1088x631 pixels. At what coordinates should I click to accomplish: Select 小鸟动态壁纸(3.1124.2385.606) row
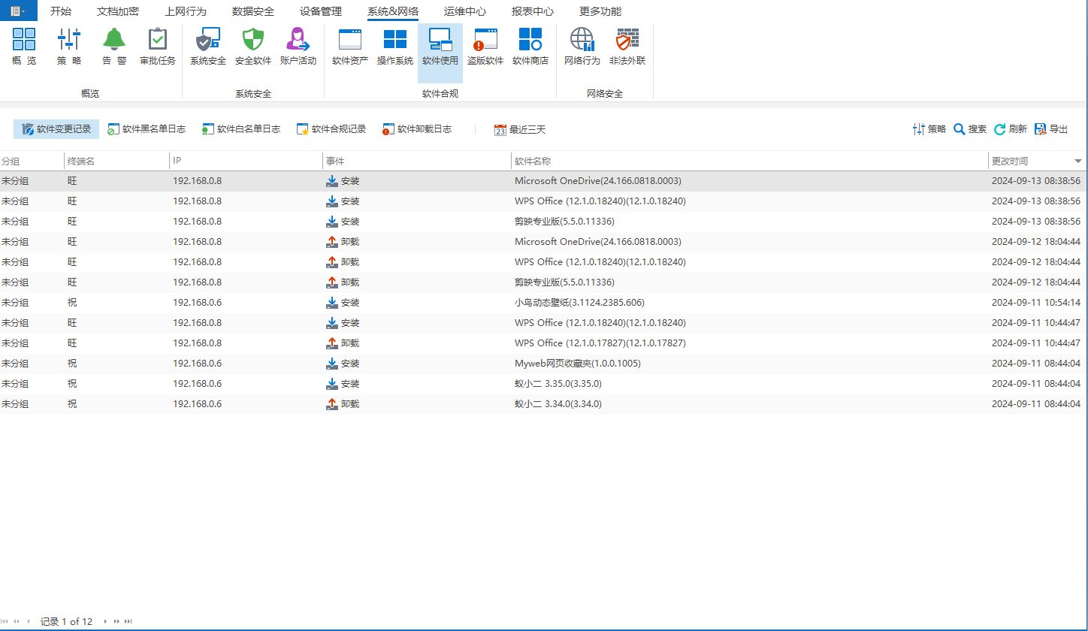coord(544,303)
